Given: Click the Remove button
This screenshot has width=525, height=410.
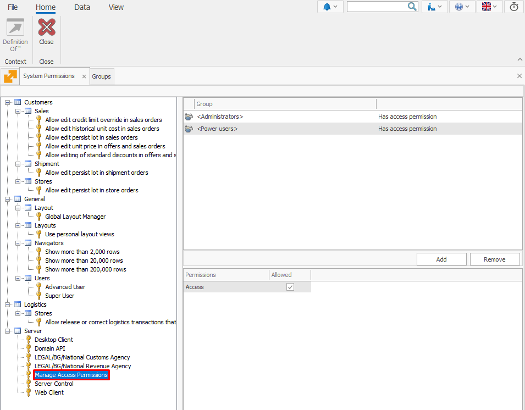Looking at the screenshot, I should pyautogui.click(x=494, y=259).
